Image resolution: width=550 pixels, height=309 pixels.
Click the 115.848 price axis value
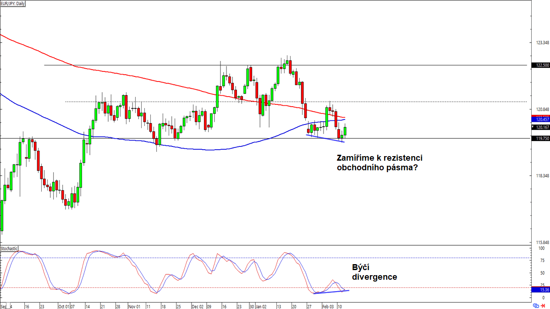click(542, 243)
